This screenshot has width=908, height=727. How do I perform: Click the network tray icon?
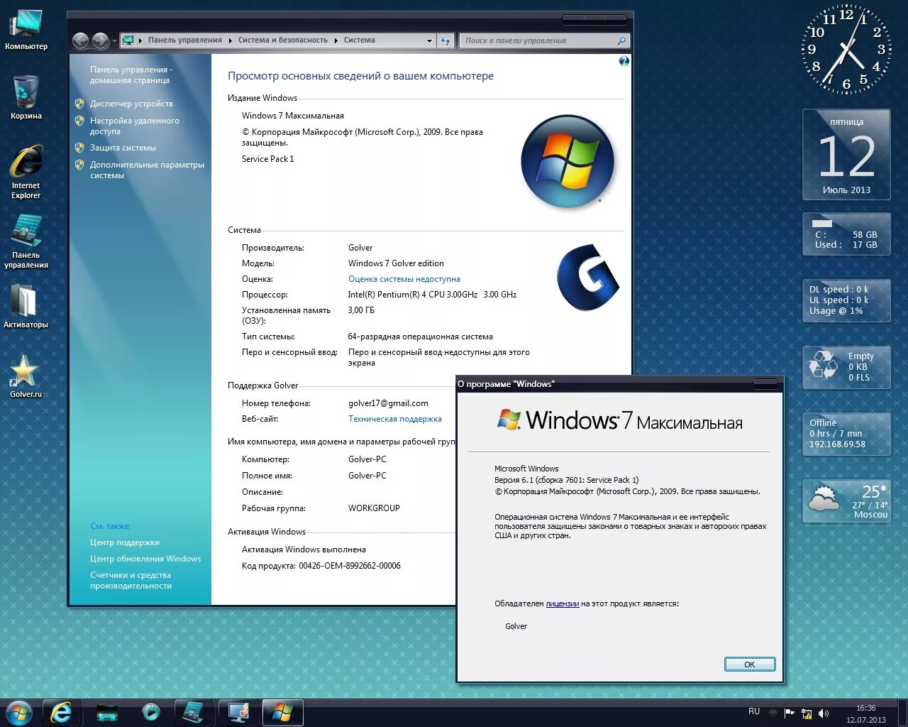pyautogui.click(x=807, y=714)
